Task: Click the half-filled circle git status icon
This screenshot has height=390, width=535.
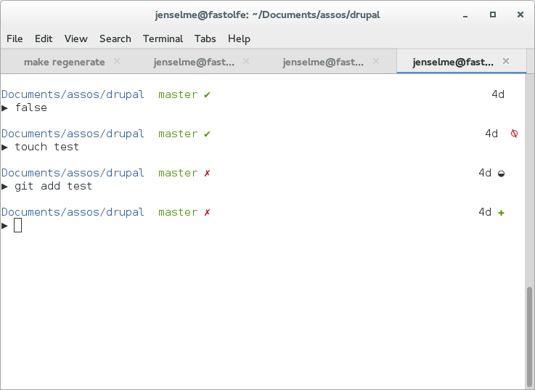Action: [501, 174]
